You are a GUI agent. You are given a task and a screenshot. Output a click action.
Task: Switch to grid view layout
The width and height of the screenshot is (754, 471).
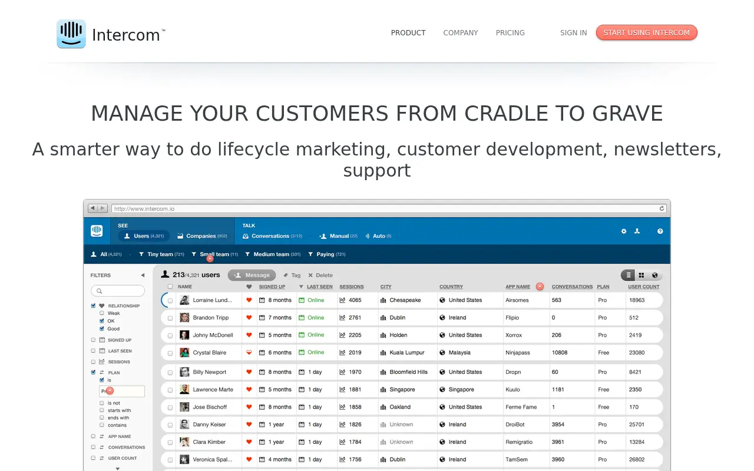tap(641, 275)
